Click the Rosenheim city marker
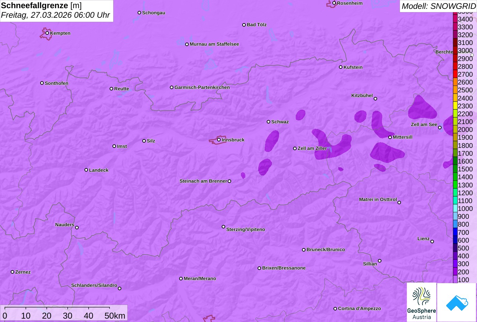 pos(334,3)
